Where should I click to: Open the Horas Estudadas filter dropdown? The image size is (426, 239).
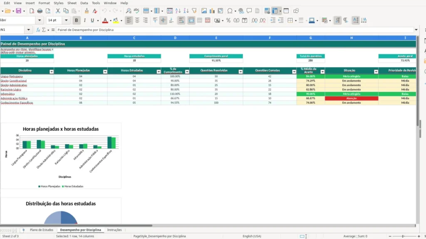[159, 71]
